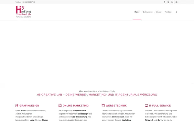194x121 pixels.
Task: Click the bold word SEO-Optimierung
Action: 79,117
